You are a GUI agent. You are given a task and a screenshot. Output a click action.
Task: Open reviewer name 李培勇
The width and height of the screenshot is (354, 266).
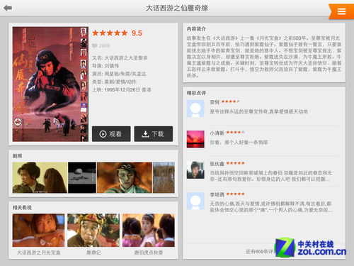(x=217, y=194)
